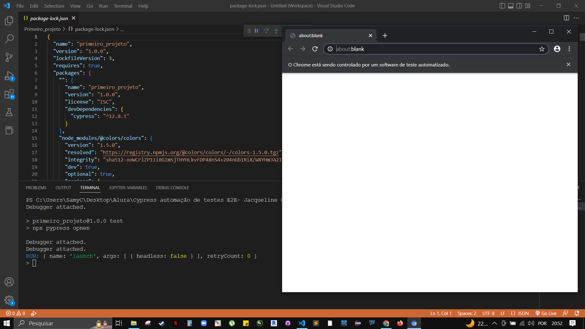Open the Extensions view
This screenshot has height=329, width=585.
pos(9,94)
